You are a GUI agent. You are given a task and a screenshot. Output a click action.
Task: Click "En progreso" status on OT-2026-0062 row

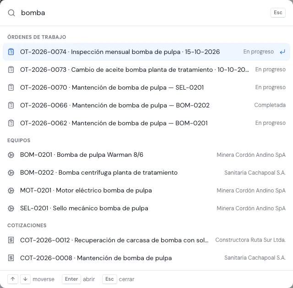(x=271, y=123)
